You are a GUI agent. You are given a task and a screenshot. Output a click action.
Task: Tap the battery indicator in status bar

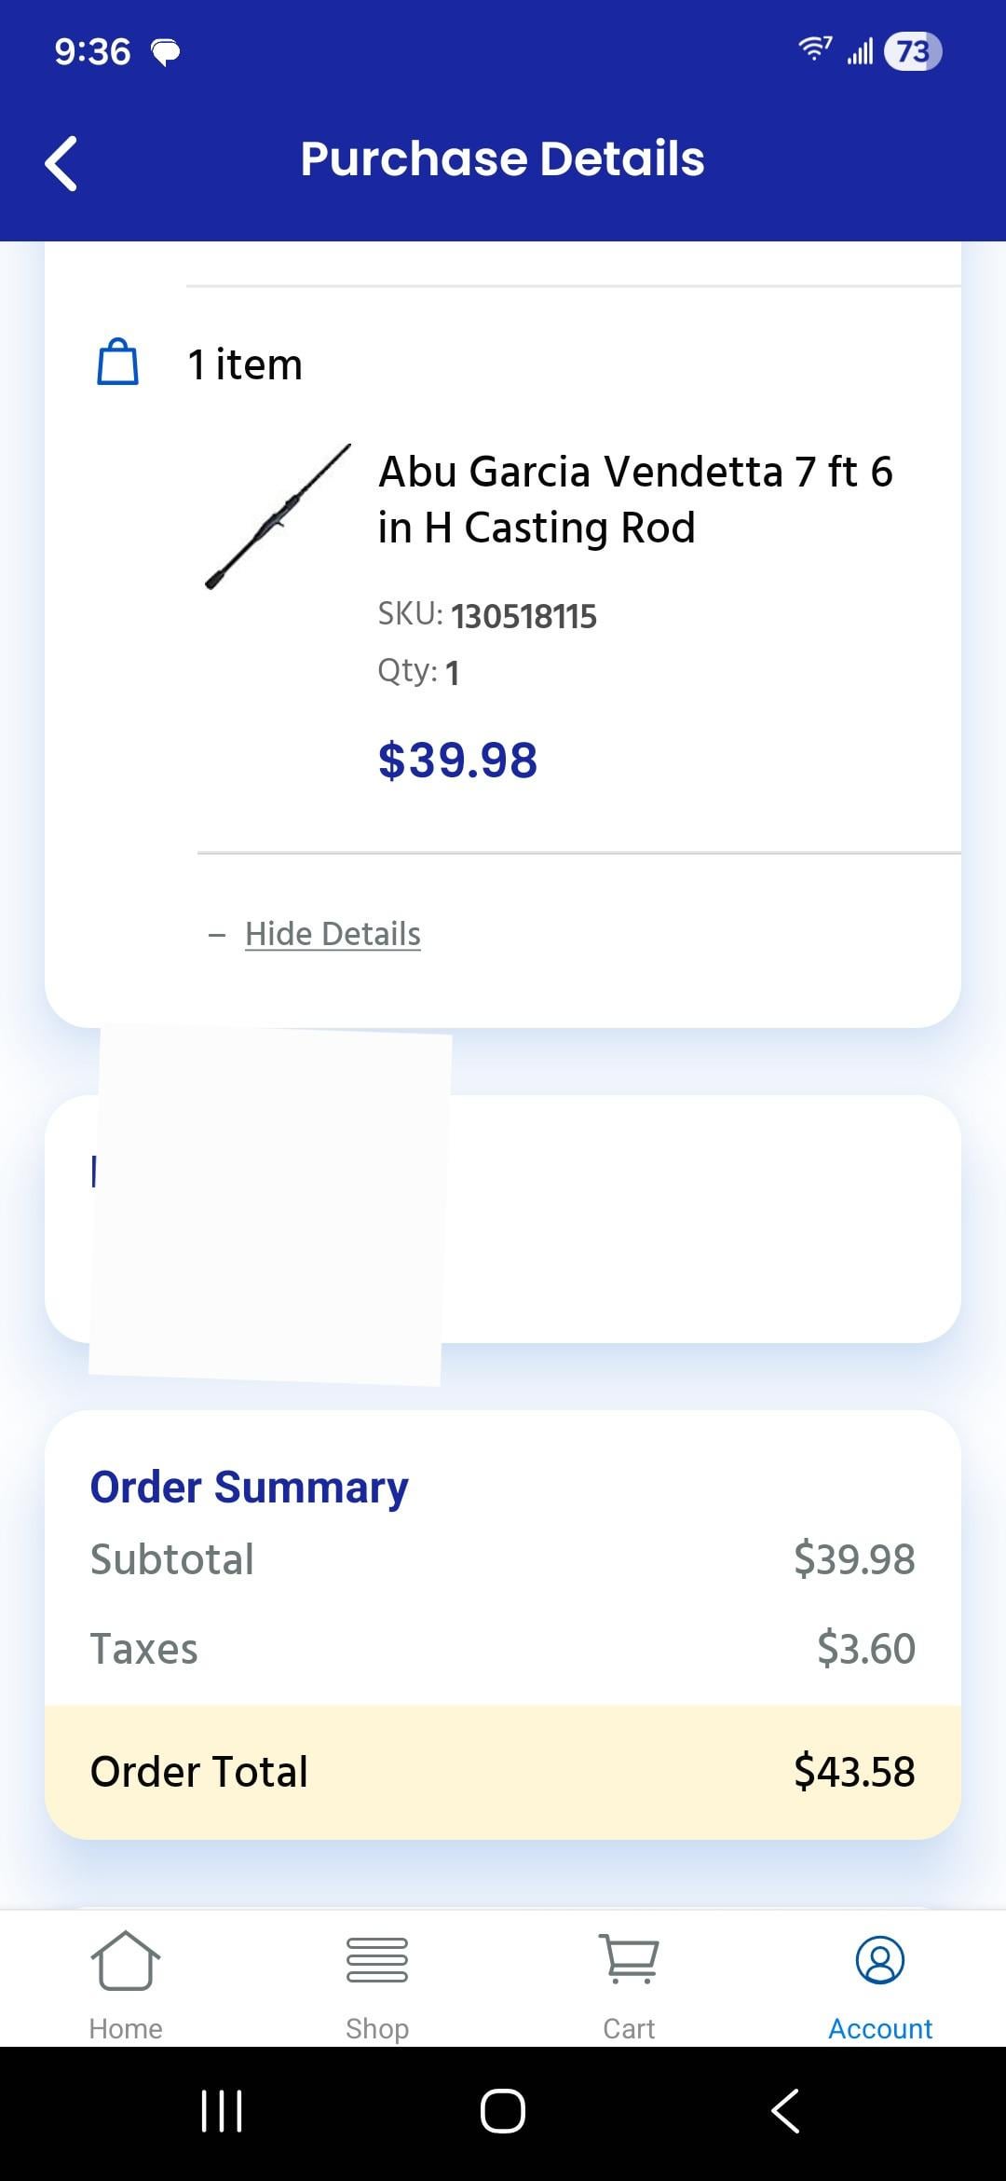click(913, 51)
